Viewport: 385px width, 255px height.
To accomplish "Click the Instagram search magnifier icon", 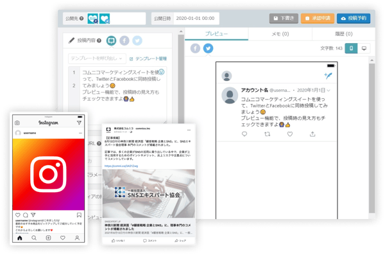I will click(34, 238).
